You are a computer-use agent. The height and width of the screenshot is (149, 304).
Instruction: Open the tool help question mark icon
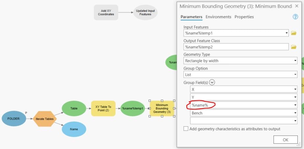pos(295,17)
